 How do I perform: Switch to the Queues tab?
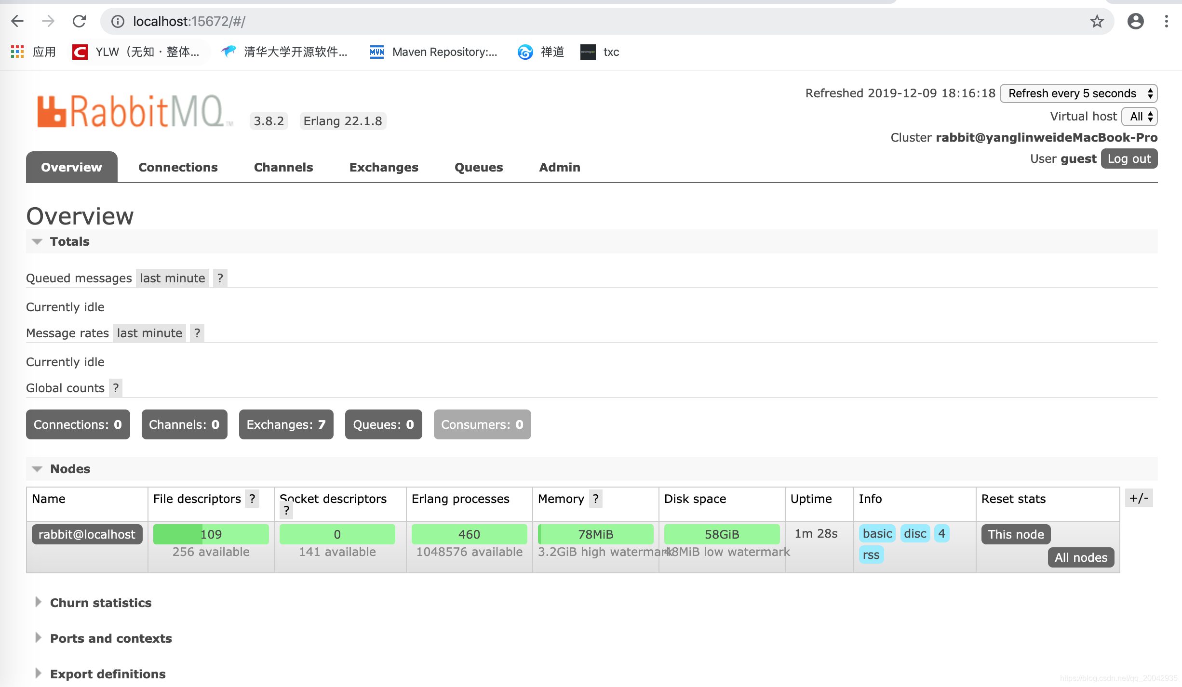tap(478, 167)
